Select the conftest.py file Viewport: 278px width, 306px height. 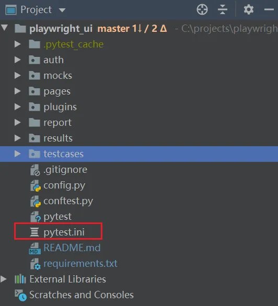(x=68, y=201)
